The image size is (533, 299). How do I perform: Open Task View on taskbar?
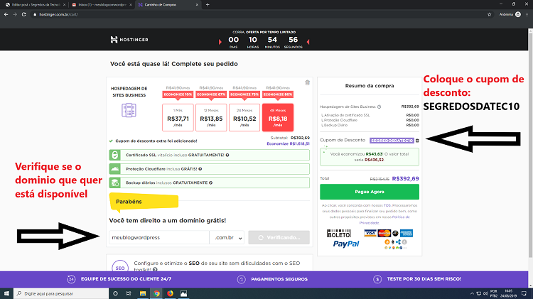[x=129, y=293]
